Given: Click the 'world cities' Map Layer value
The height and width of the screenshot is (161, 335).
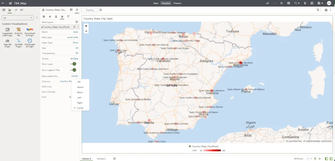Looking at the screenshot, I should click(72, 37).
